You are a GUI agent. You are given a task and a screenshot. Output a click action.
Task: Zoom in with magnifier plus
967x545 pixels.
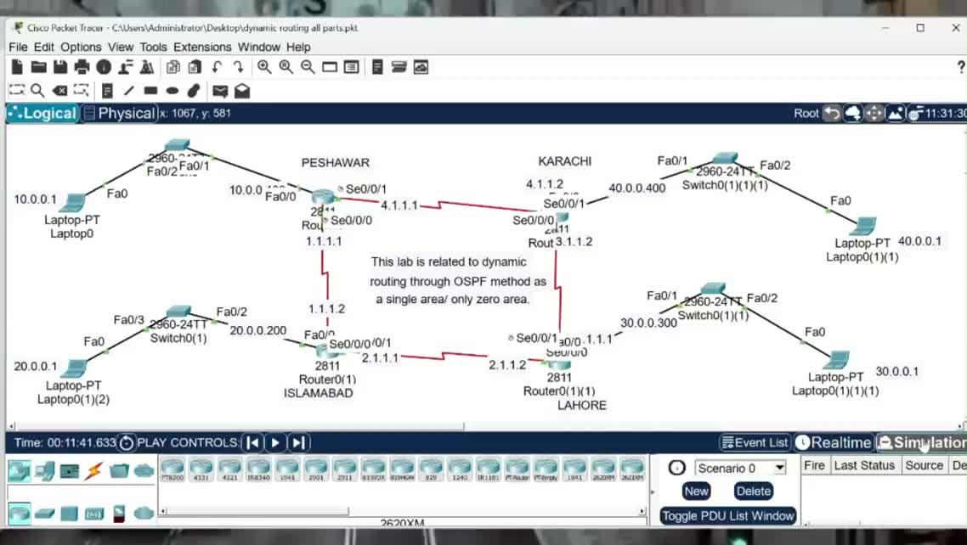point(264,67)
